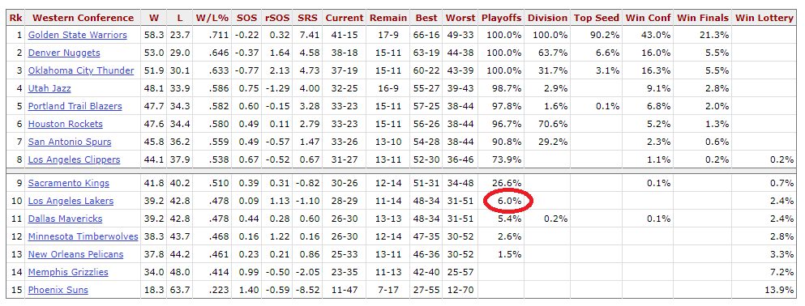This screenshot has width=805, height=306.
Task: Select the Portland Trail Blazers link
Action: coord(75,106)
